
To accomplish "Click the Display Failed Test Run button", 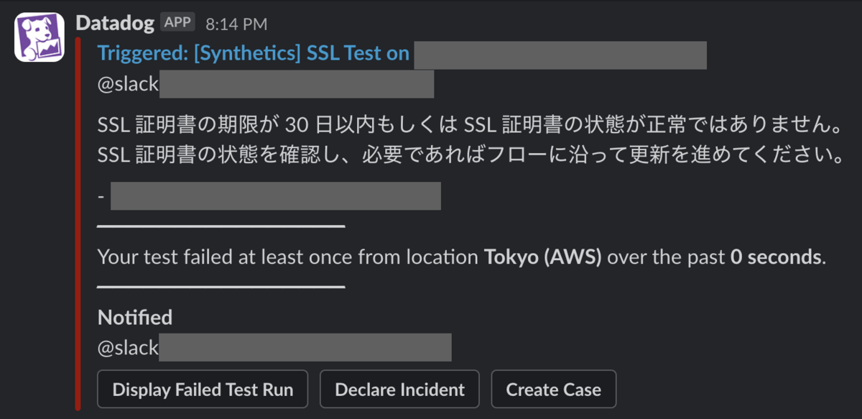I will (x=203, y=390).
